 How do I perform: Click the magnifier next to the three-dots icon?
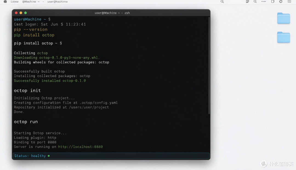[255, 2]
